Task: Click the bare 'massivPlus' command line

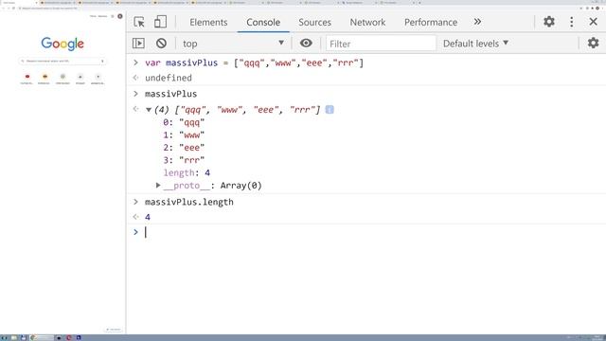Action: coord(170,94)
